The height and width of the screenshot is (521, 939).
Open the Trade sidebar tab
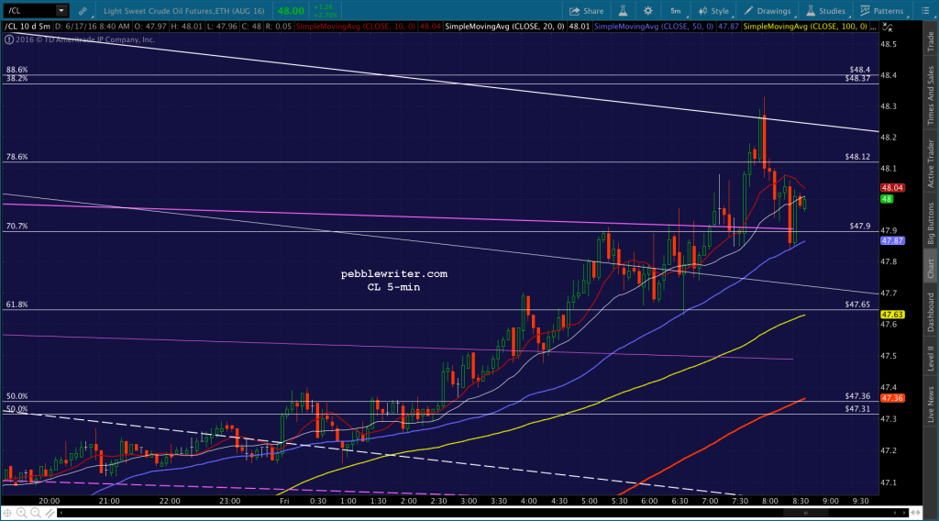[x=931, y=40]
